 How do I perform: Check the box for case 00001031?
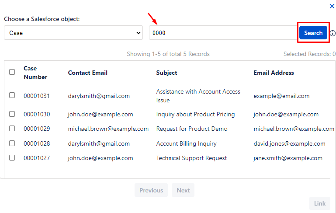[x=12, y=95]
